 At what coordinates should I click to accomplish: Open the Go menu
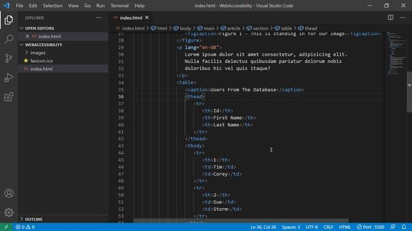(x=88, y=6)
